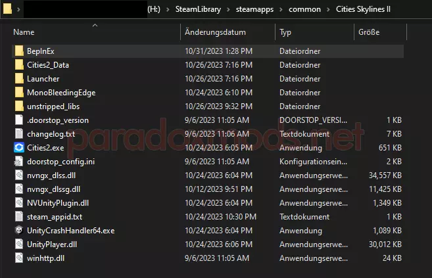Select the doorstop_config.ini gear file icon
Screen dimensions: 432x278
(18, 162)
